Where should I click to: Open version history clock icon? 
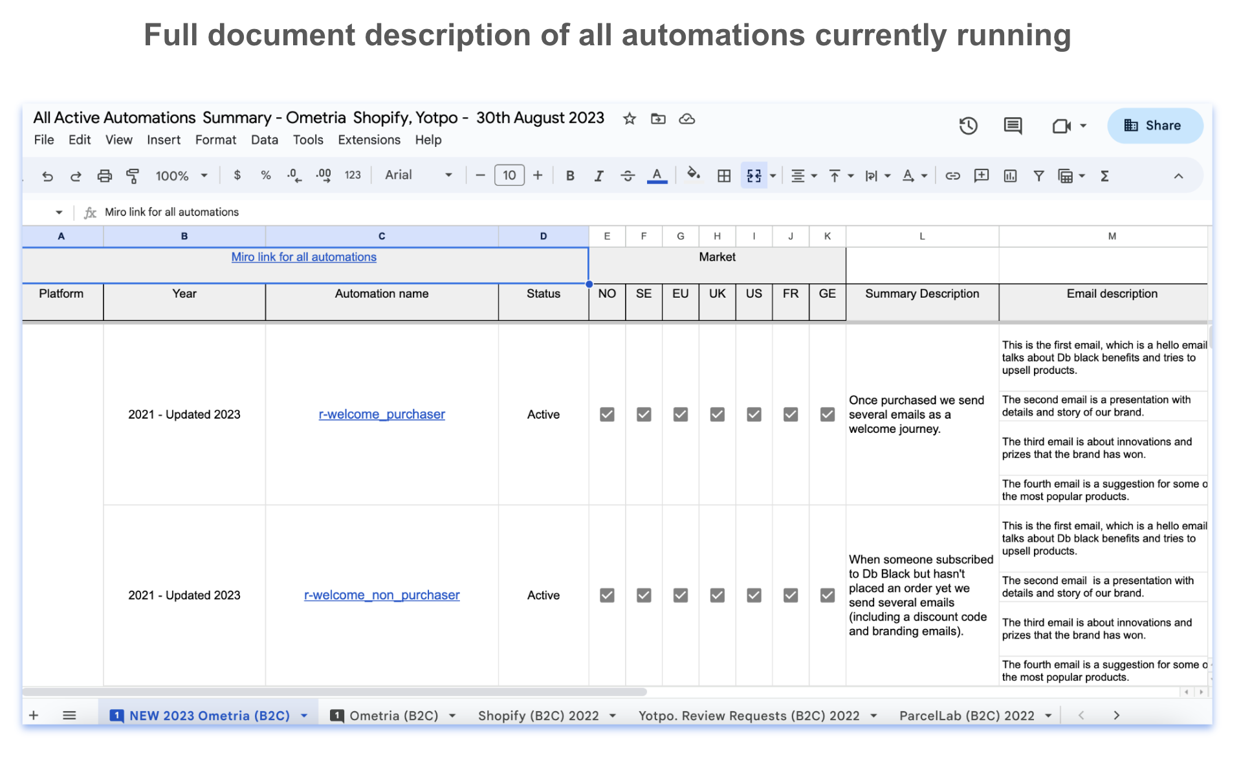[x=968, y=126]
